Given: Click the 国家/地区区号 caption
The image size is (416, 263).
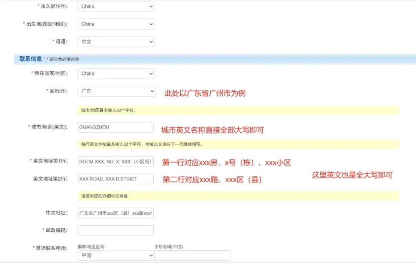Looking at the screenshot, I should pyautogui.click(x=91, y=247).
